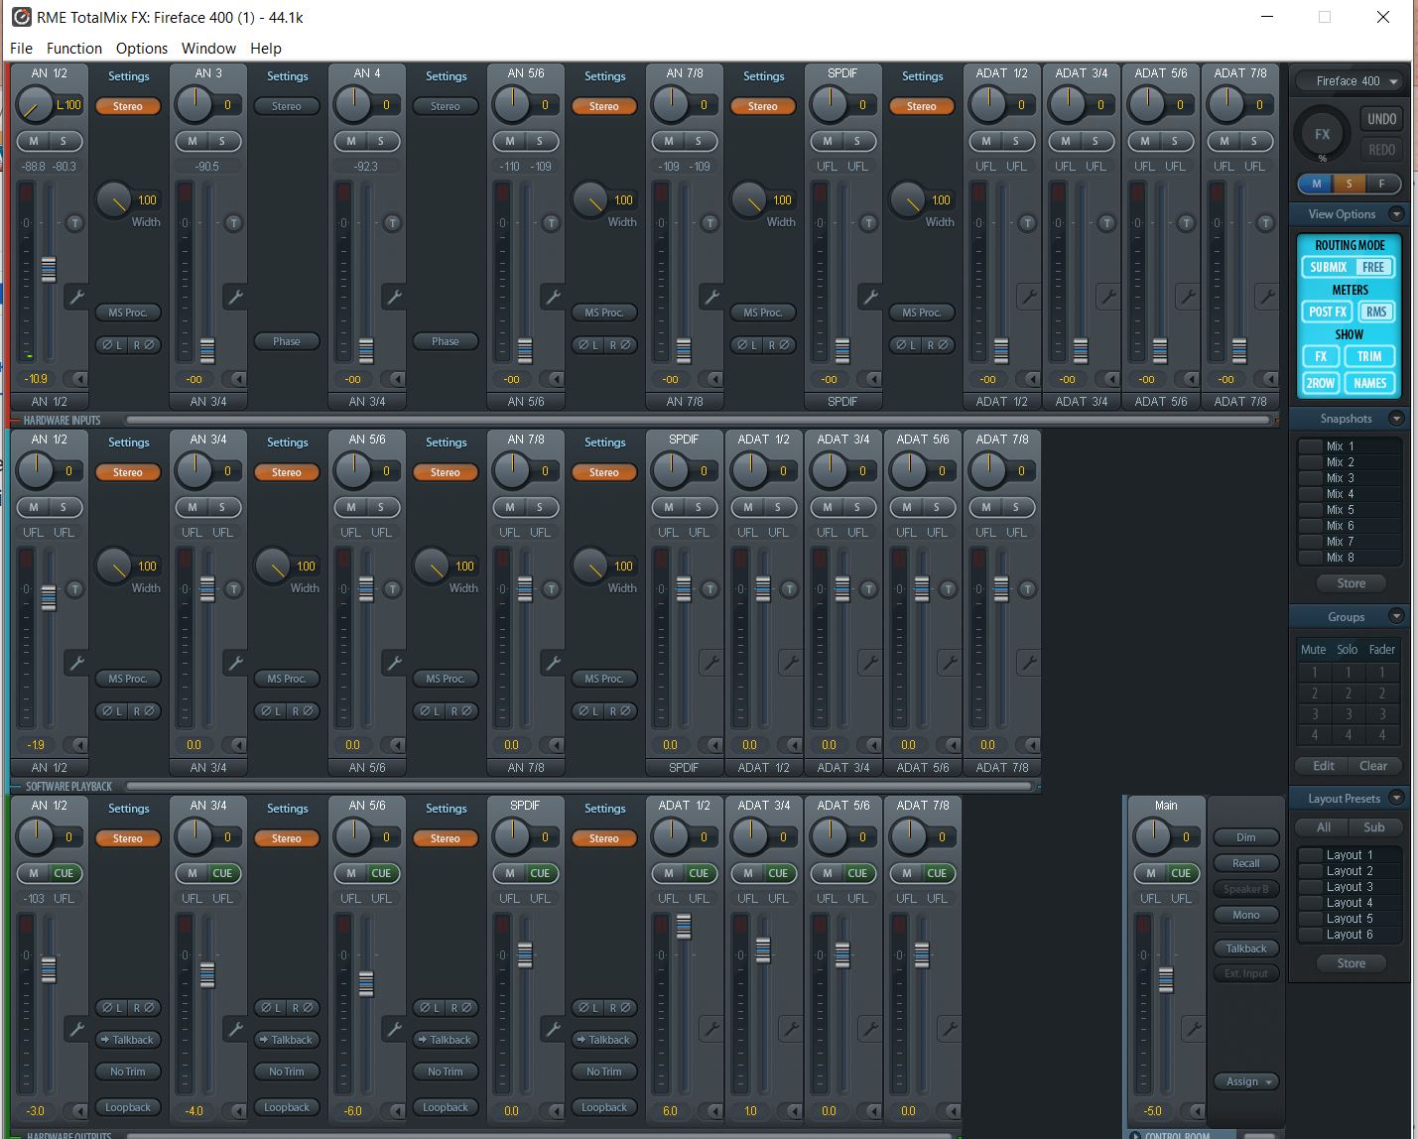This screenshot has width=1418, height=1139.
Task: Collapse the Snapshots panel
Action: coord(1396,419)
